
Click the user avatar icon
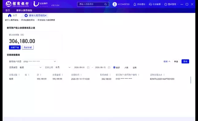tap(115, 4)
